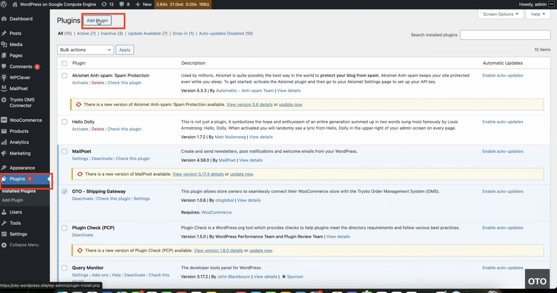557x293 pixels.
Task: Uncheck the OTO - Shipping Gateway checkbox
Action: (x=65, y=191)
